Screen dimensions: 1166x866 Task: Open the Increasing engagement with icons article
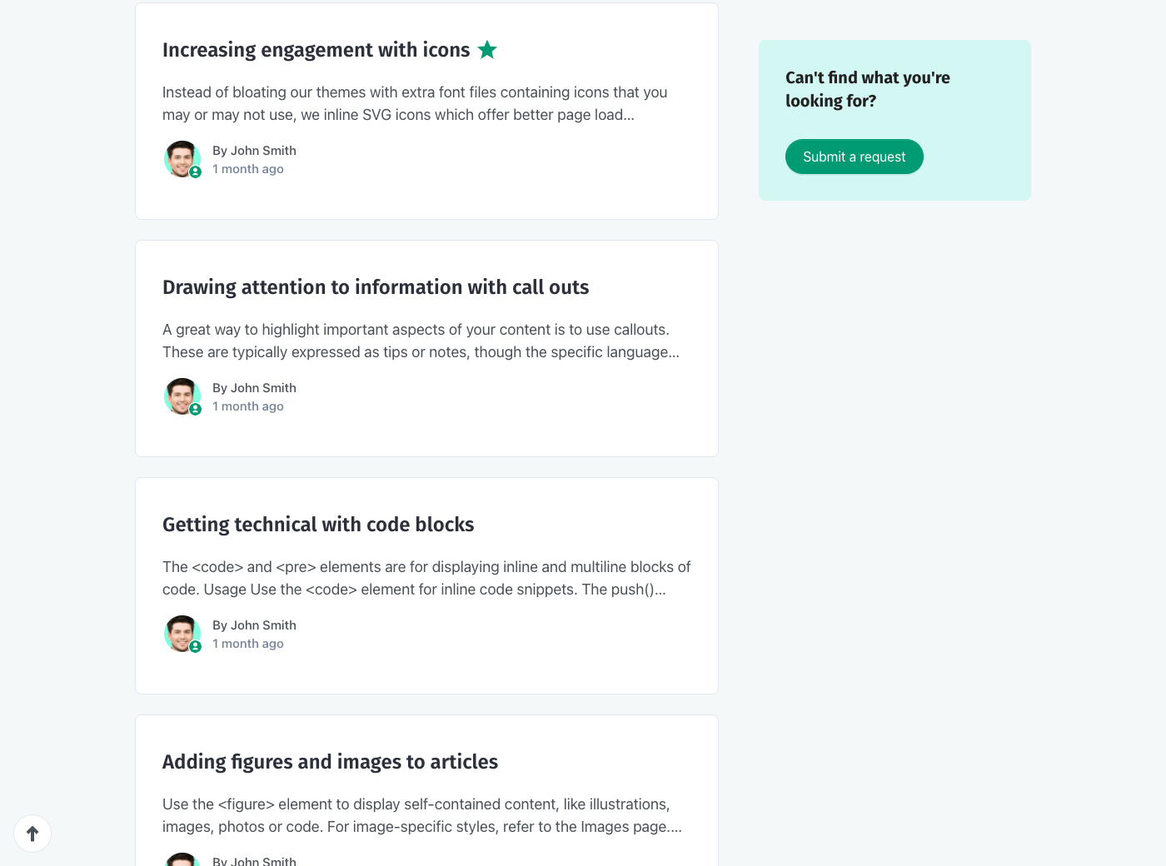(316, 50)
